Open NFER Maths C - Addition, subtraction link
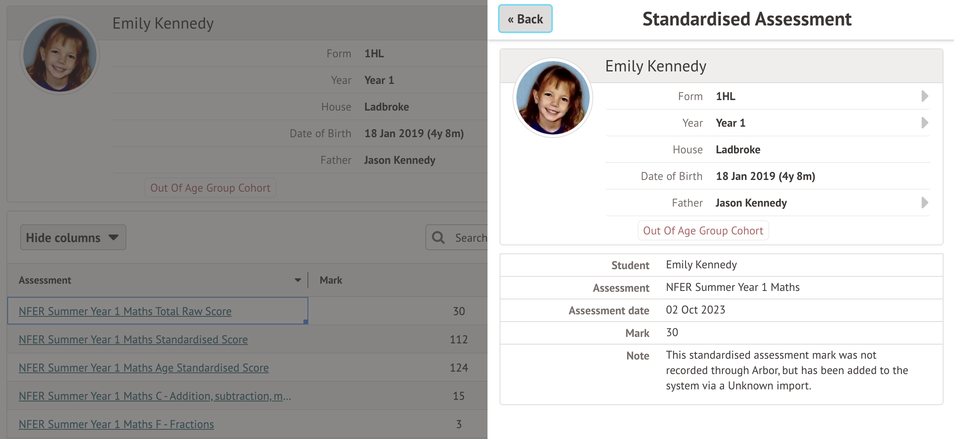The height and width of the screenshot is (439, 954). point(155,396)
